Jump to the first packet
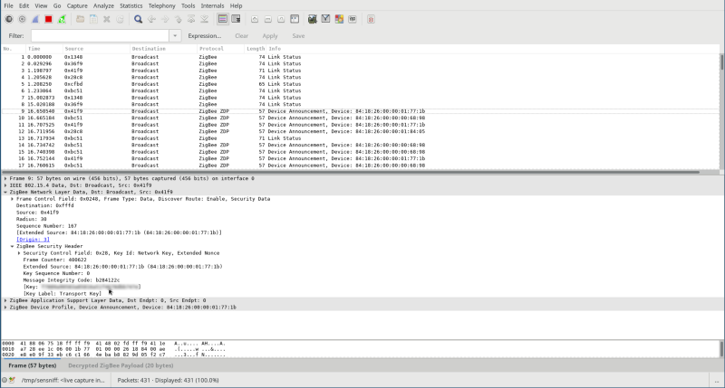 click(x=191, y=19)
